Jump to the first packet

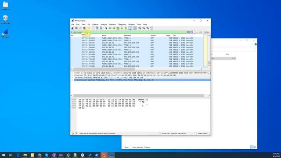click(122, 28)
